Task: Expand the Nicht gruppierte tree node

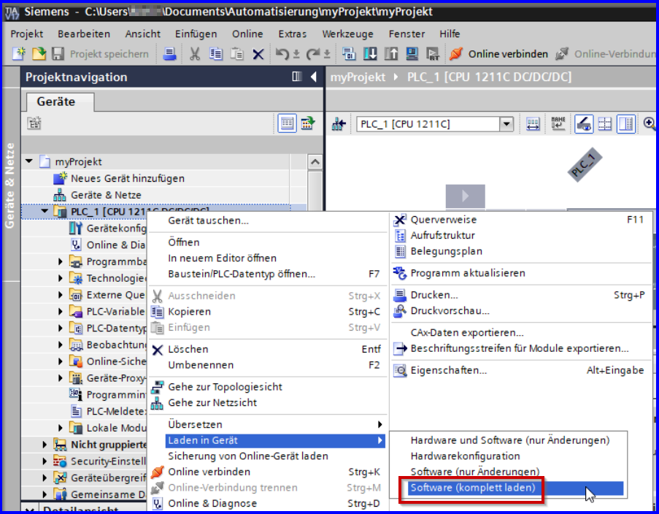Action: coord(45,444)
